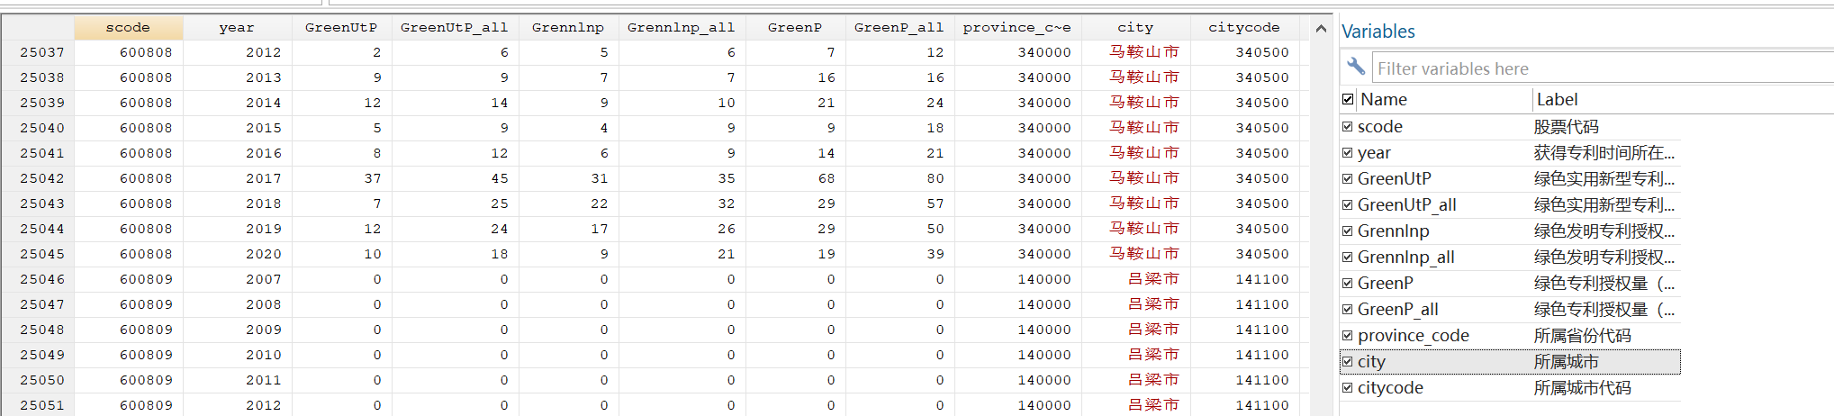Click the GreenUtP variable name in list
Viewport: 1834px width, 416px height.
[x=1394, y=179]
